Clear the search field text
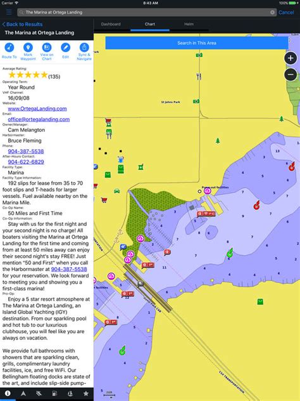 coord(272,12)
